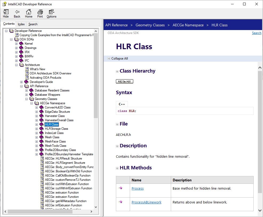Viewport: 263px width, 217px height.
Task: Click the open book icon for Architecture
Action: pyautogui.click(x=21, y=65)
